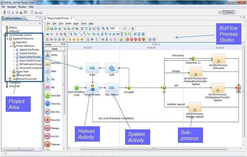Expand the Project Team node
The height and width of the screenshot is (157, 247).
pyautogui.click(x=11, y=71)
